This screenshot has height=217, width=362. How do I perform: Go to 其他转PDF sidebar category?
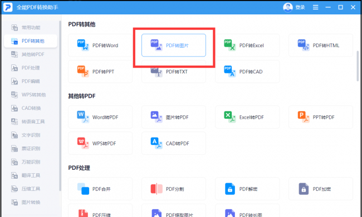tap(31, 54)
